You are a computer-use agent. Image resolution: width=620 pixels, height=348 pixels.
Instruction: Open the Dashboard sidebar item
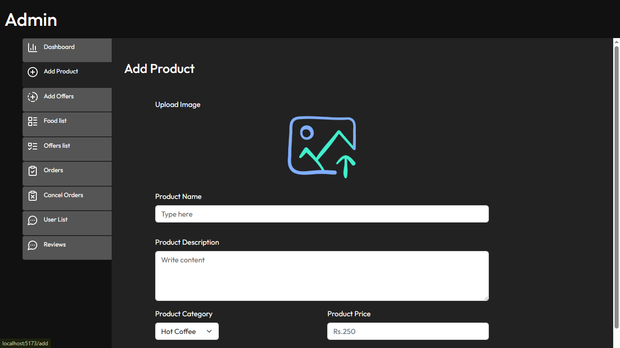(x=67, y=50)
